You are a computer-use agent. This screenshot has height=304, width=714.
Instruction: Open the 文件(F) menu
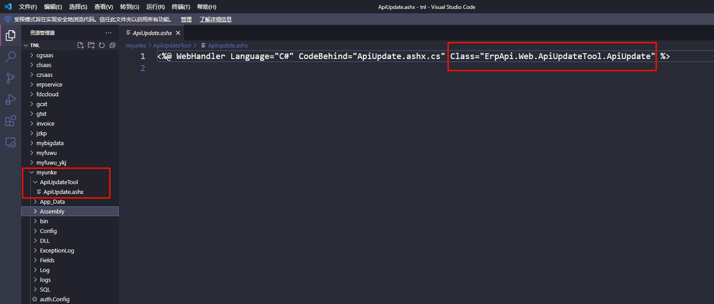[x=28, y=7]
